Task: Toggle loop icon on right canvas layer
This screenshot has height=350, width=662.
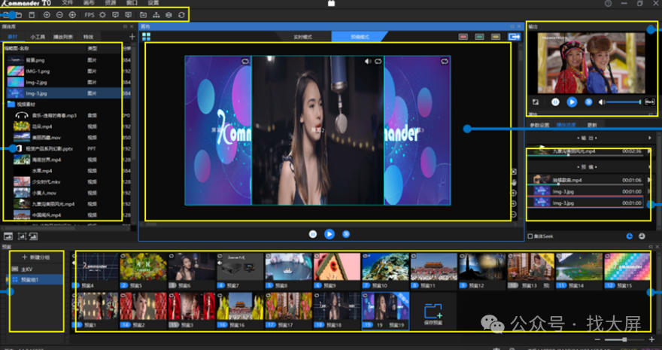Action: click(x=445, y=61)
